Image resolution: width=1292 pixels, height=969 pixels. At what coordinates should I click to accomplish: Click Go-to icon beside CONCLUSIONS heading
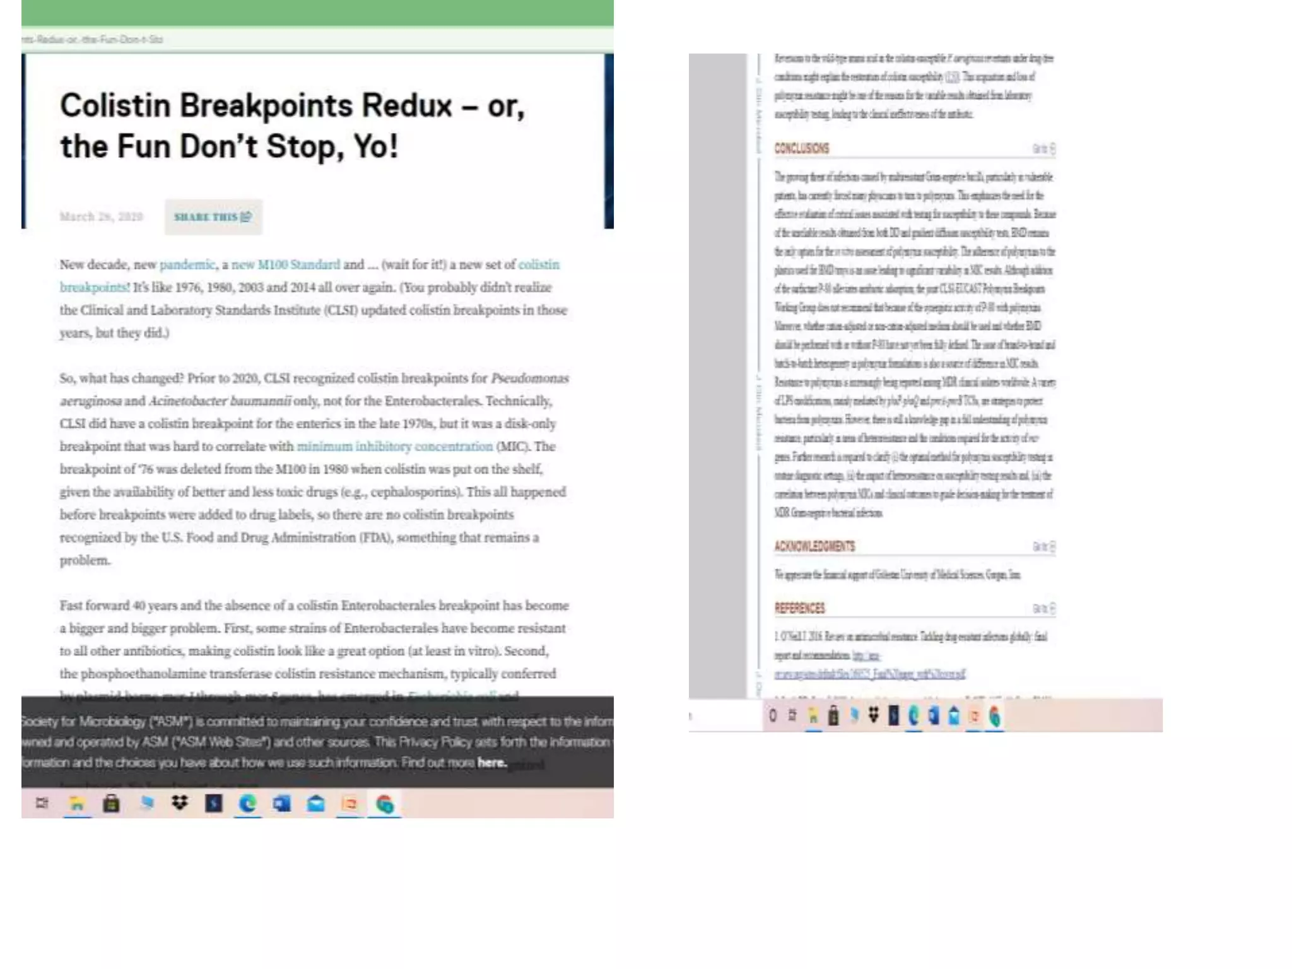point(1043,149)
